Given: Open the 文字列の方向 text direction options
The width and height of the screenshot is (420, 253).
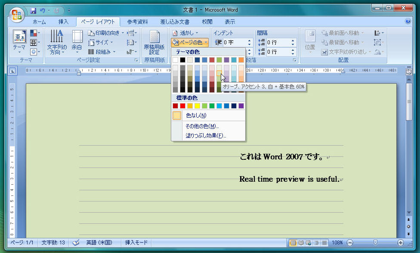Looking at the screenshot, I should (57, 42).
